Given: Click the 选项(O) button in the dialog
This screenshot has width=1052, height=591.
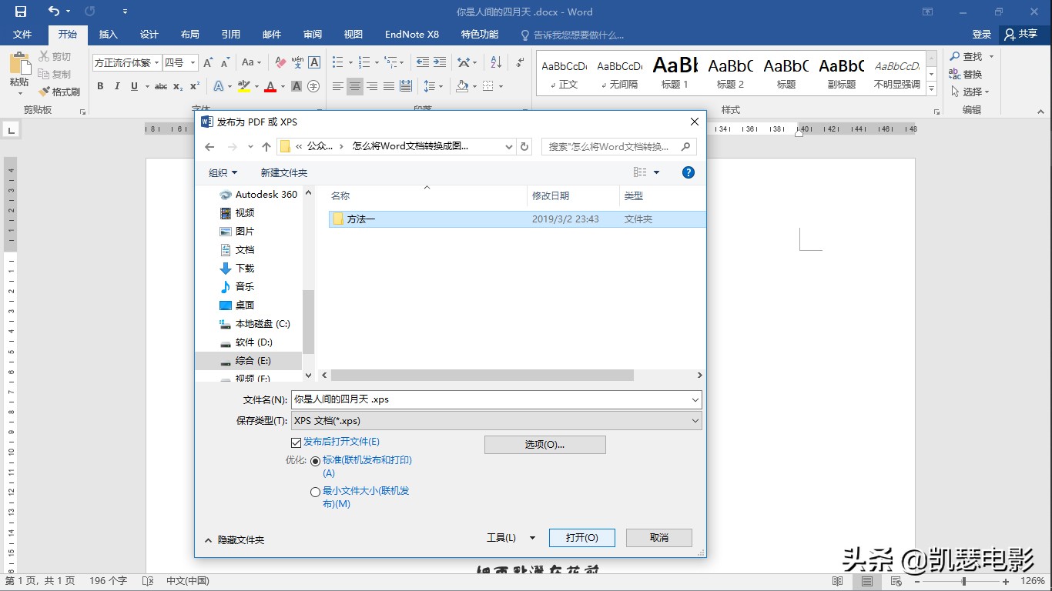Looking at the screenshot, I should [x=544, y=444].
